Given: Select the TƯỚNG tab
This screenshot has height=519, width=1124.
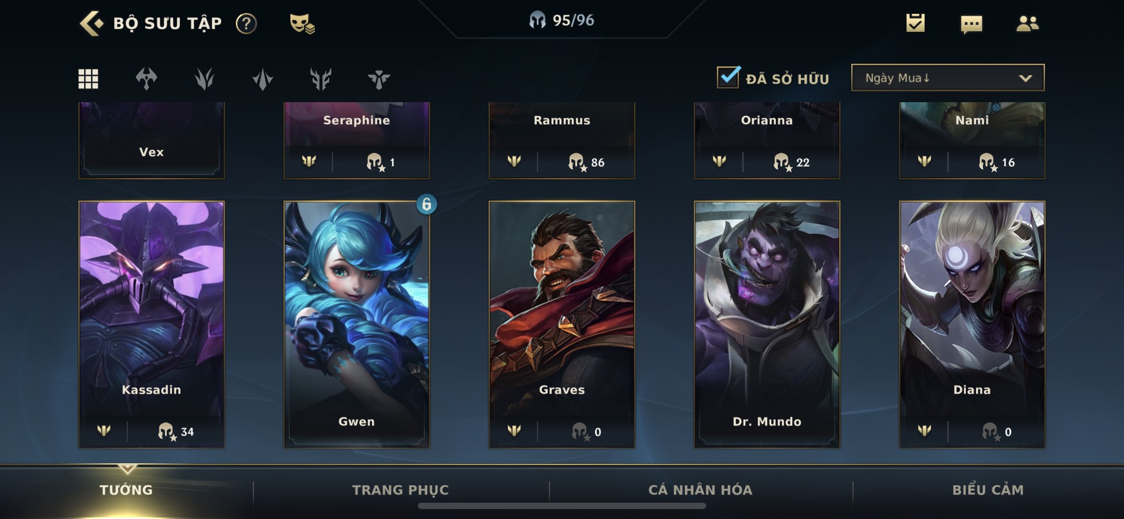Looking at the screenshot, I should tap(126, 490).
